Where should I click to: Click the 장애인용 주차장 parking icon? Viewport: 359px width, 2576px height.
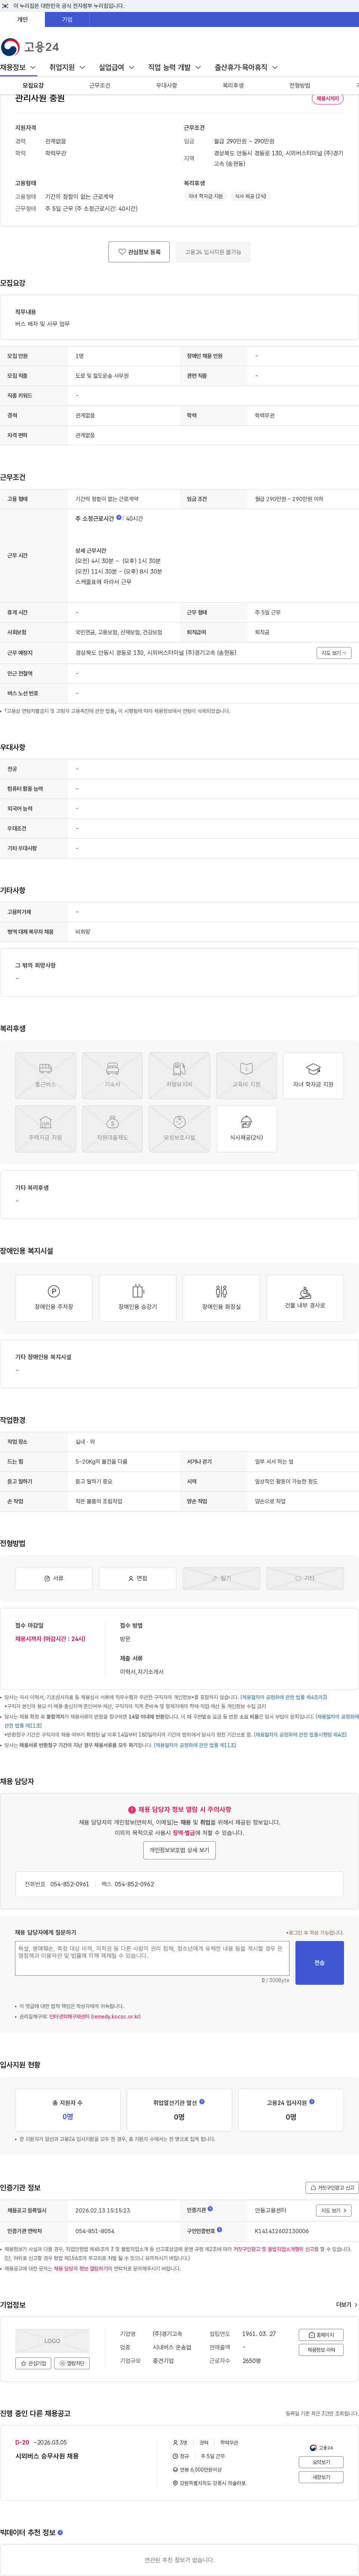click(54, 1298)
